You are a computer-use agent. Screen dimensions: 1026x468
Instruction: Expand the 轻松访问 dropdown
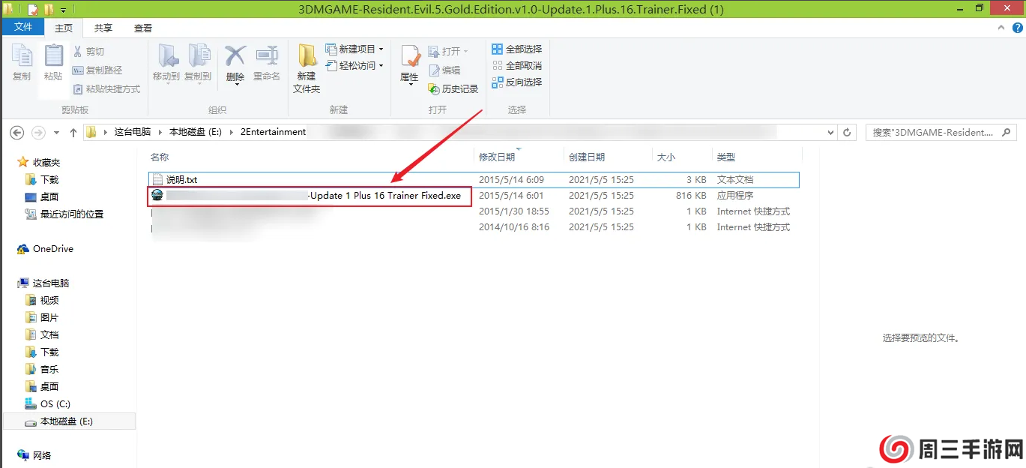tap(381, 65)
